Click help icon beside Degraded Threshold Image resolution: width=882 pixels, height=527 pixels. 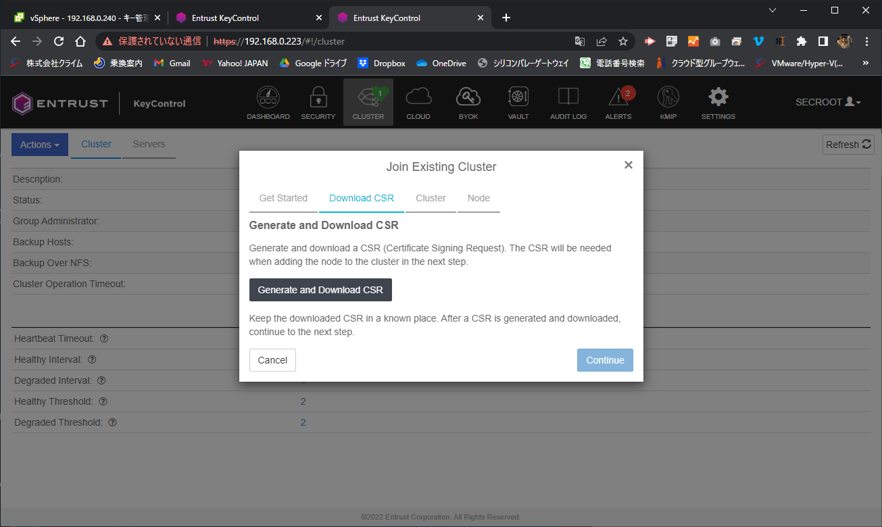pos(113,422)
